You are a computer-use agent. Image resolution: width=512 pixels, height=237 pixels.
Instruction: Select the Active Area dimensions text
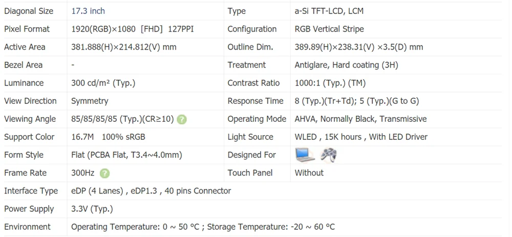pyautogui.click(x=123, y=47)
